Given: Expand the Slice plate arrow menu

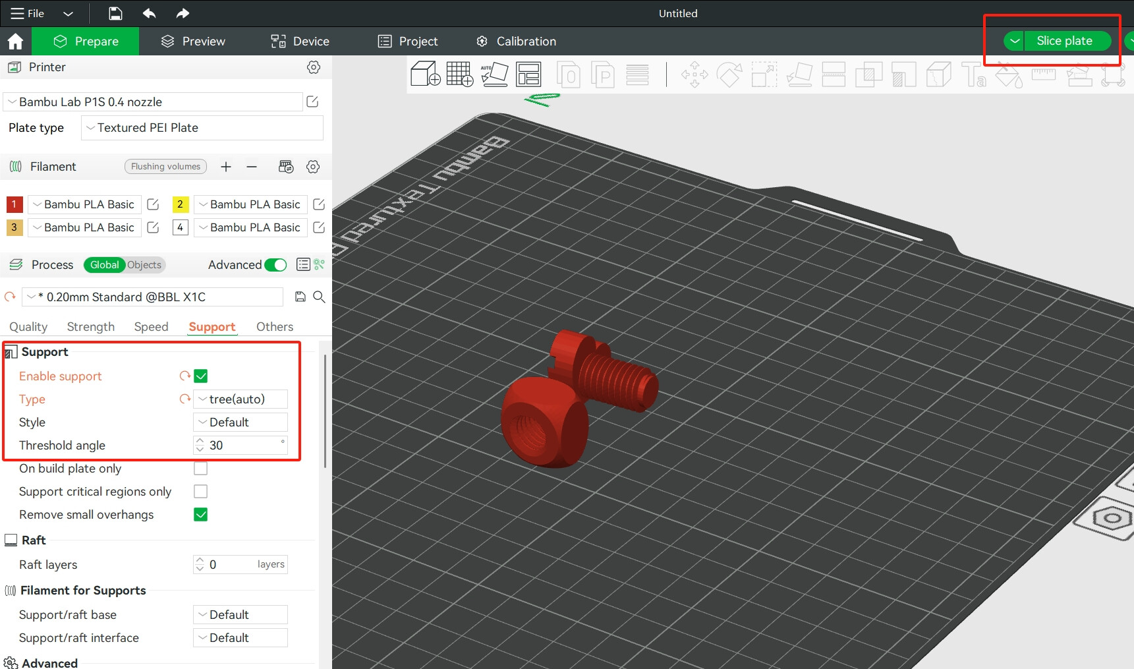Looking at the screenshot, I should pos(1014,41).
